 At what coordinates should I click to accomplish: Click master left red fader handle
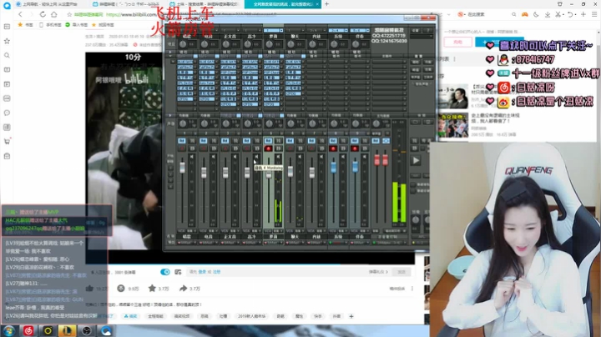[376, 160]
